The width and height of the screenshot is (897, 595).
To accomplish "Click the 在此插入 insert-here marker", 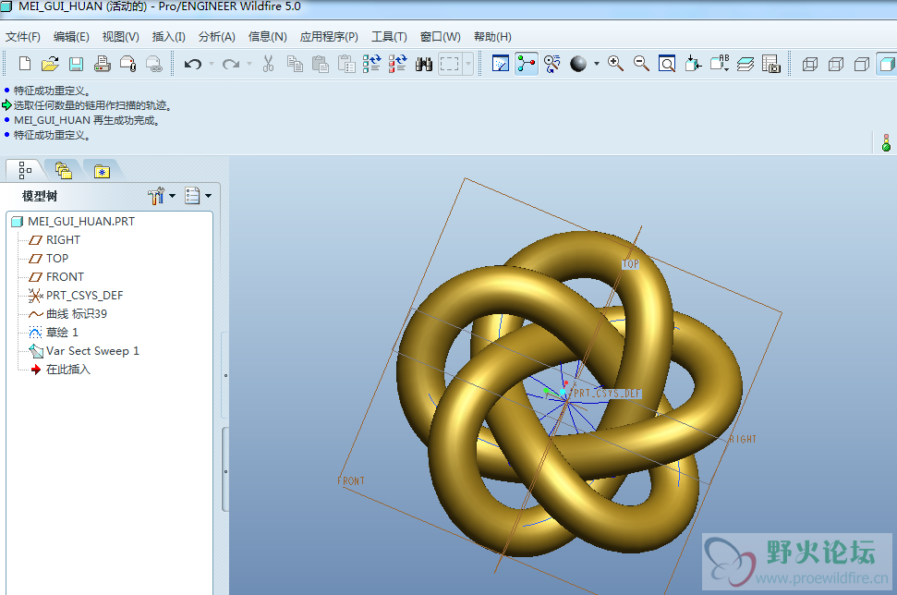I will [67, 369].
